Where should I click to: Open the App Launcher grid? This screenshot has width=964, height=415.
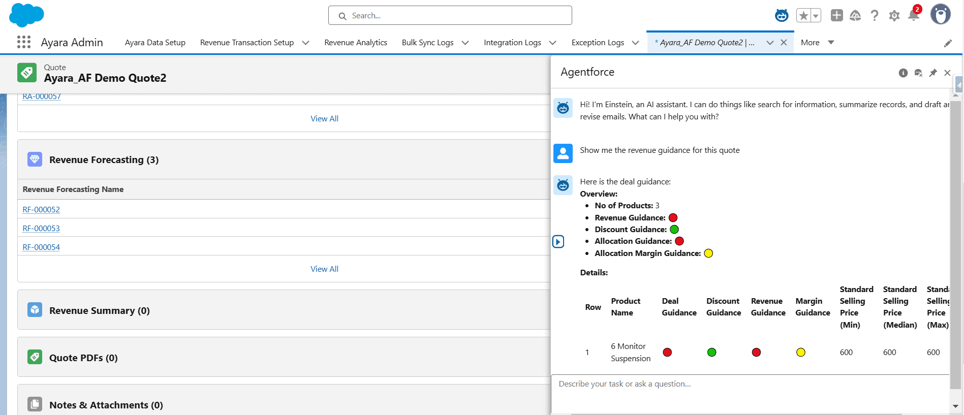pos(24,42)
